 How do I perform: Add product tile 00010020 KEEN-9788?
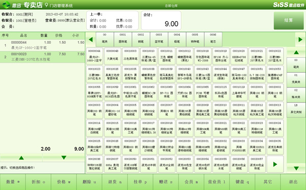pyautogui.click(x=239, y=56)
